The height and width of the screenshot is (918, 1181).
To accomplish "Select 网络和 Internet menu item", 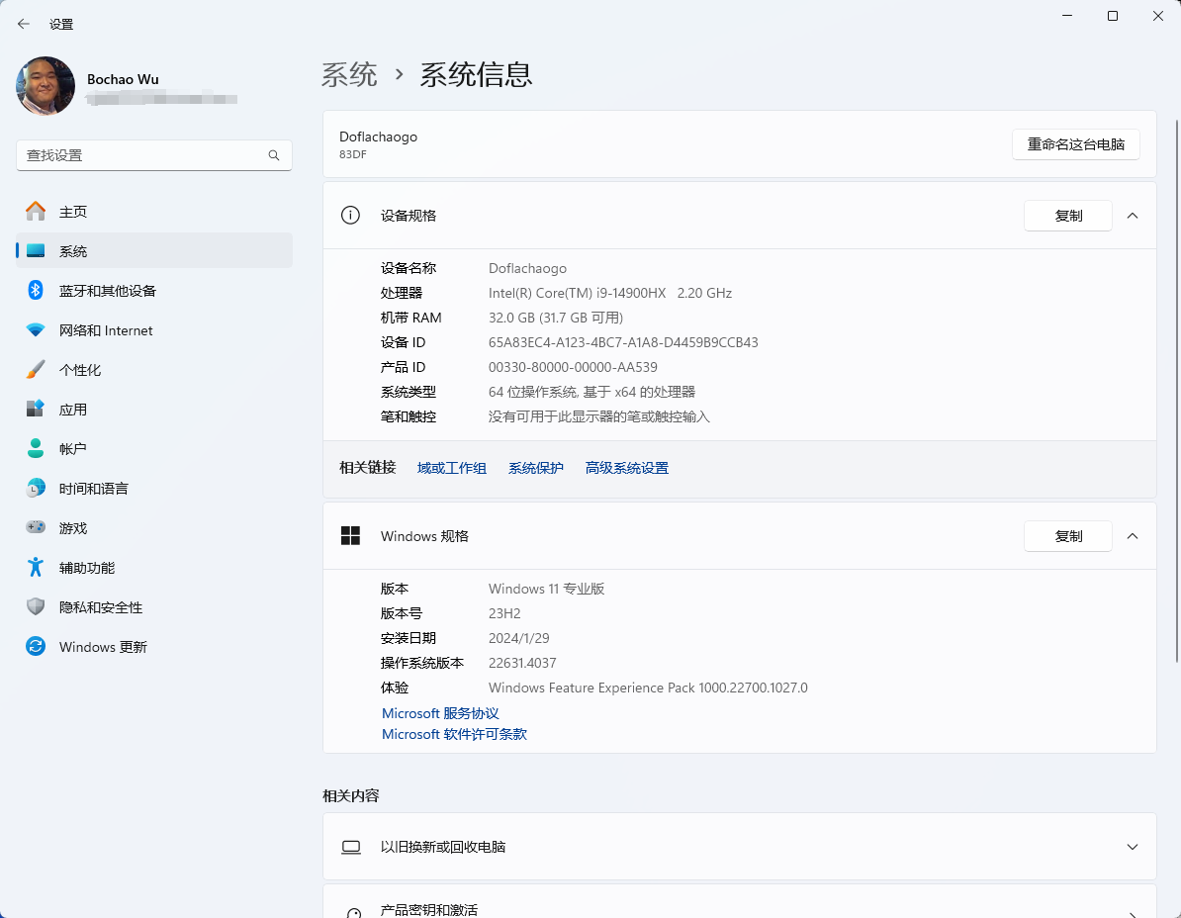I will [153, 330].
